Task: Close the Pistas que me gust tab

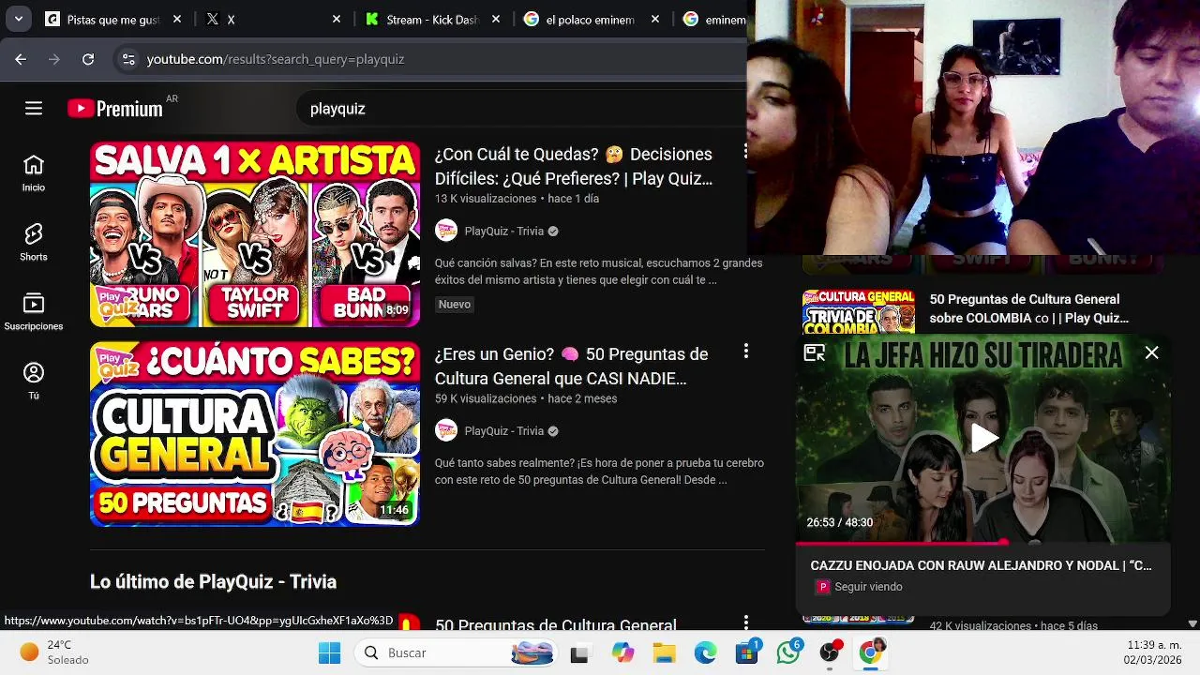Action: click(x=177, y=19)
